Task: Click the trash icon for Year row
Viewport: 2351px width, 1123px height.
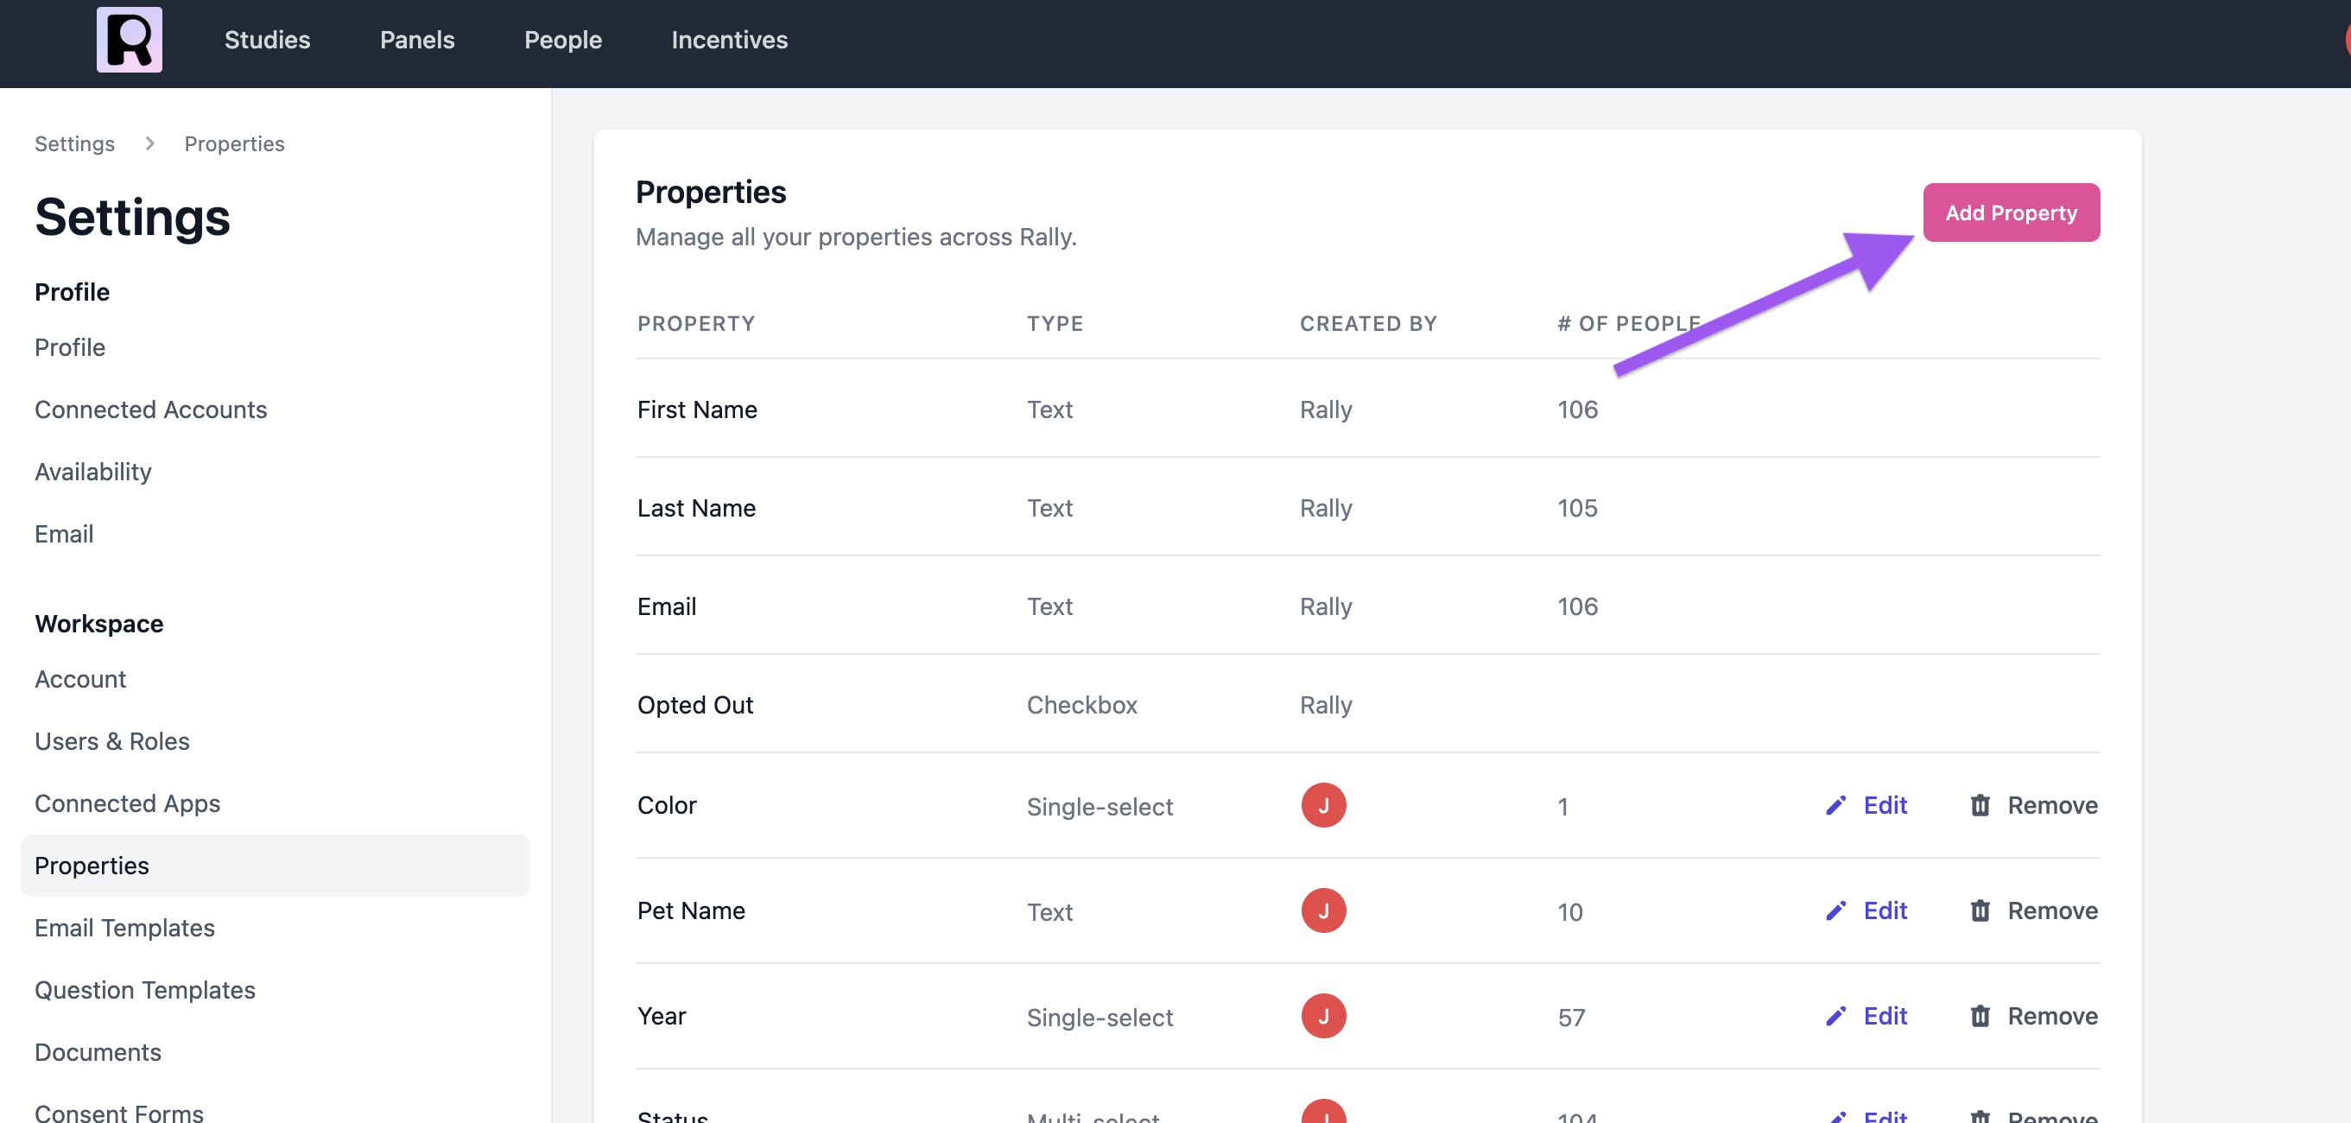Action: tap(1980, 1016)
